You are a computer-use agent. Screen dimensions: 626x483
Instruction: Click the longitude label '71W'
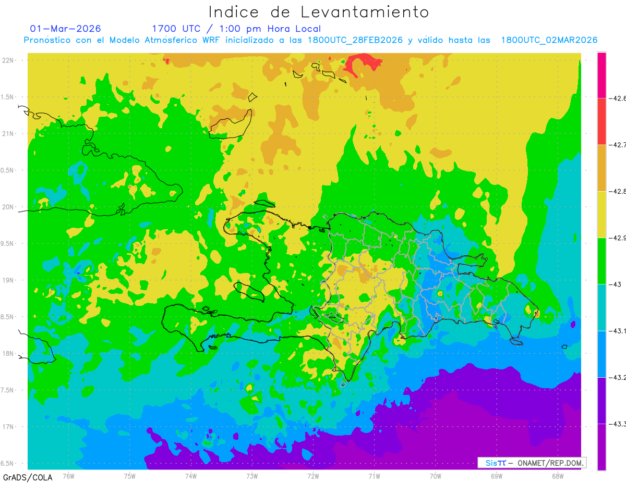click(x=374, y=476)
